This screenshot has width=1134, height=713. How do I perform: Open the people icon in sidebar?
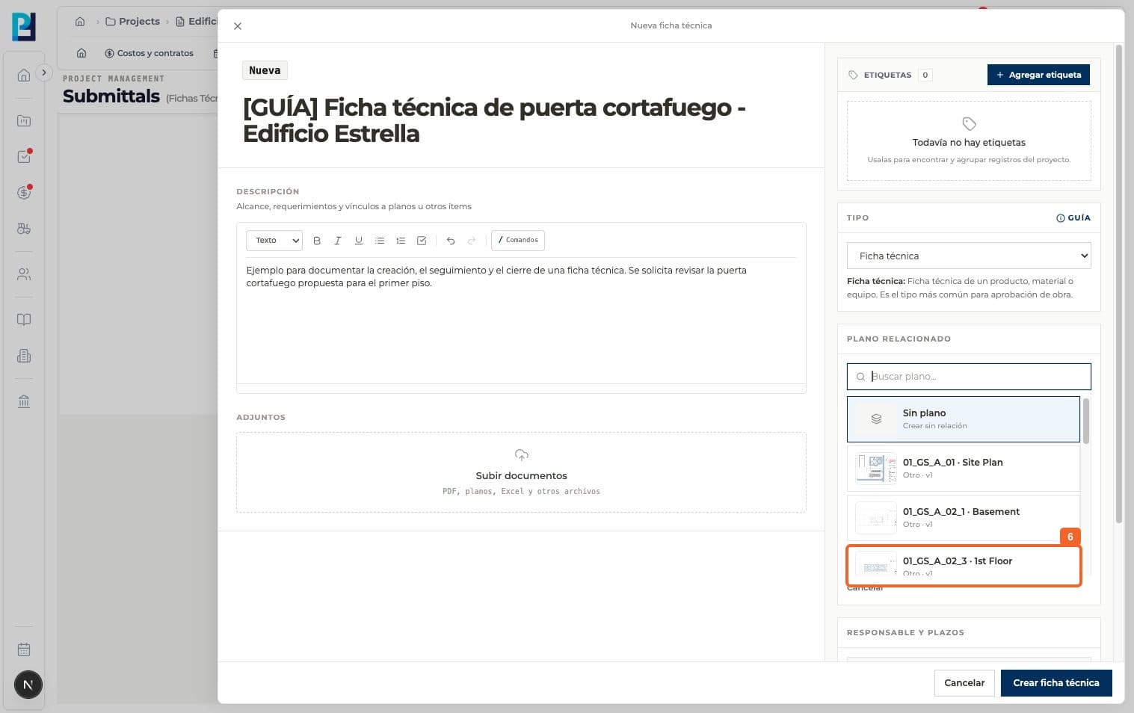(24, 274)
